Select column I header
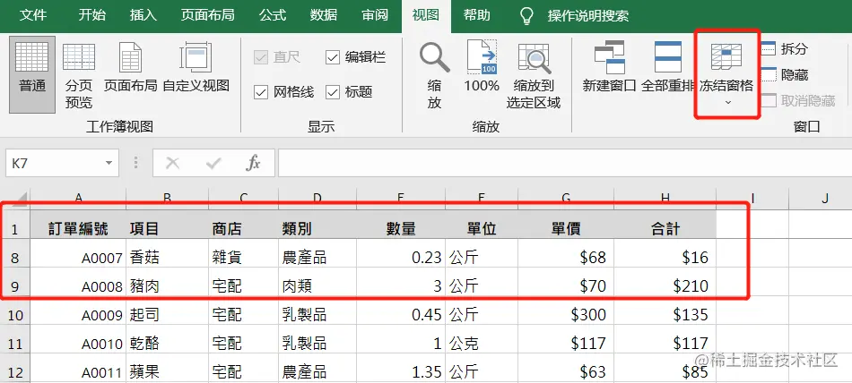 click(x=752, y=199)
